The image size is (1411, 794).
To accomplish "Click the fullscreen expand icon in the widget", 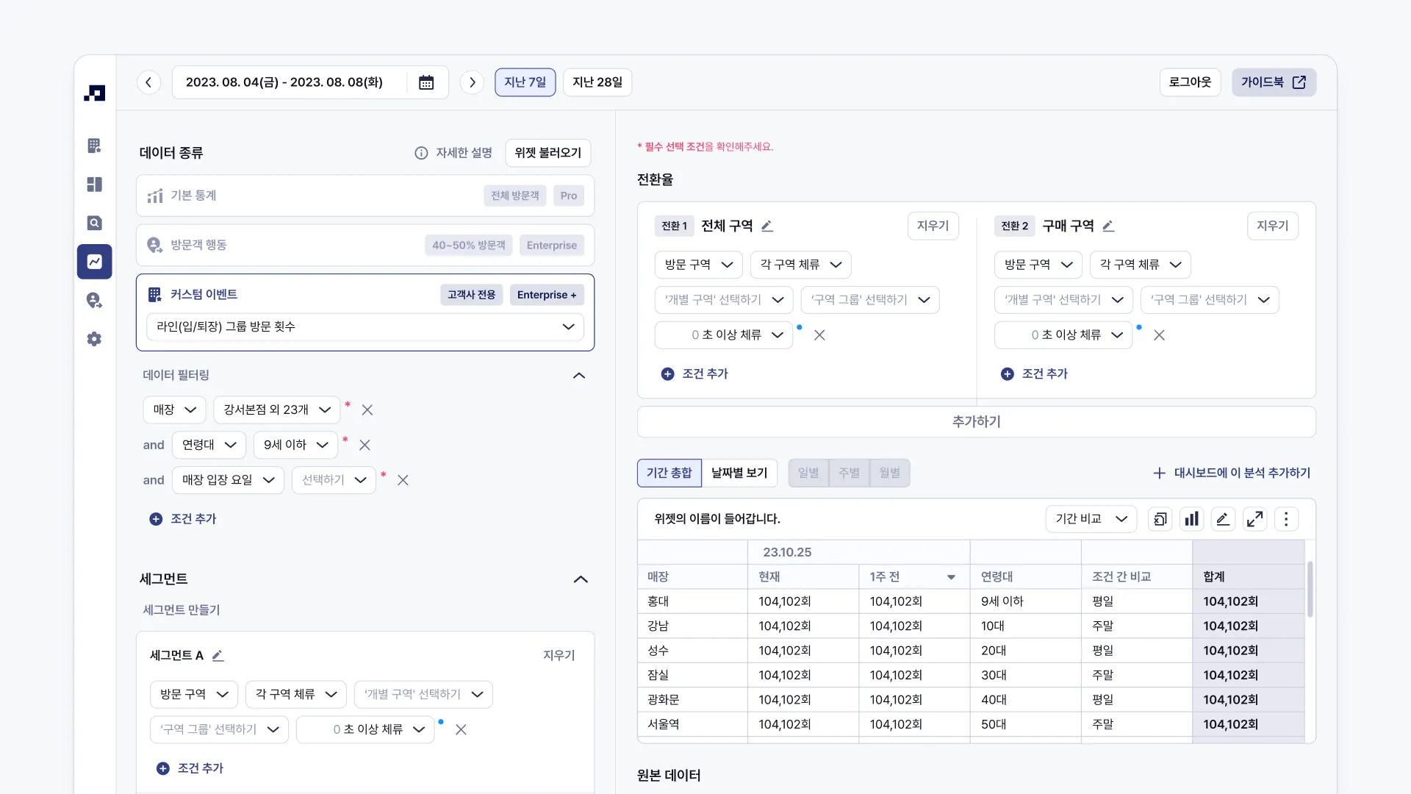I will [1254, 519].
